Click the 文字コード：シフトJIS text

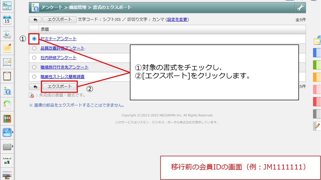click(100, 19)
